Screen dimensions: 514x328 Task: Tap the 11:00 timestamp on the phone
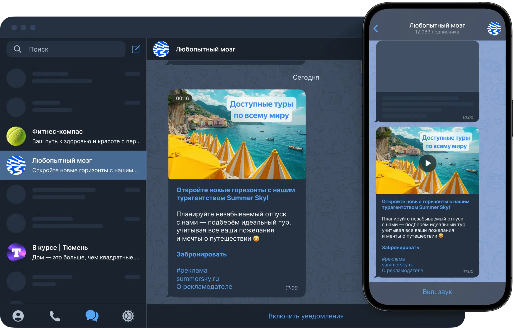click(468, 271)
